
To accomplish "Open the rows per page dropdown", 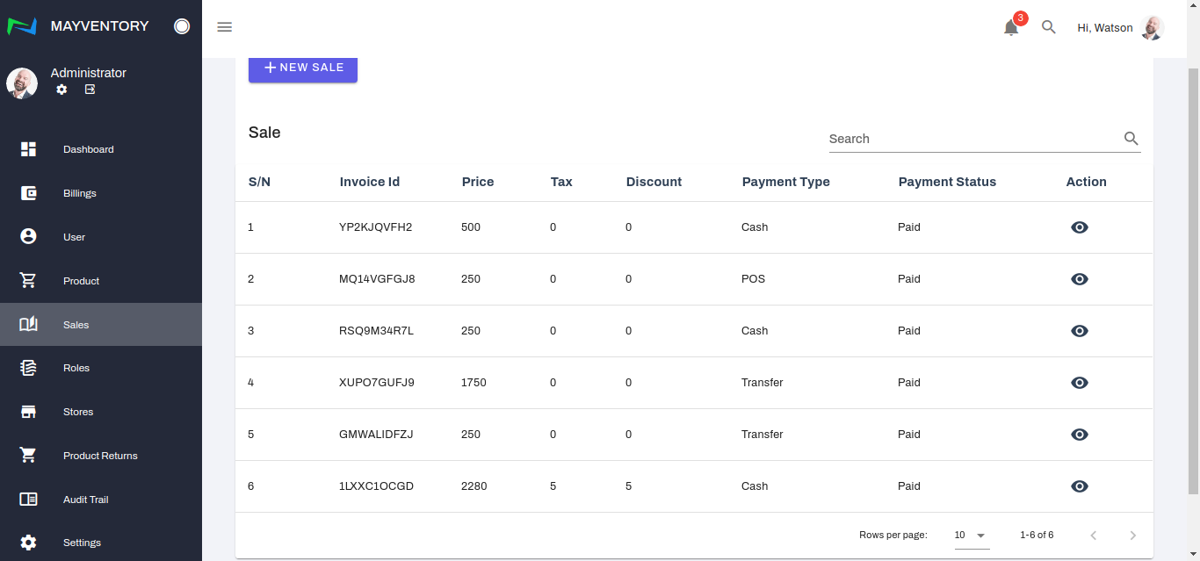I will [971, 536].
